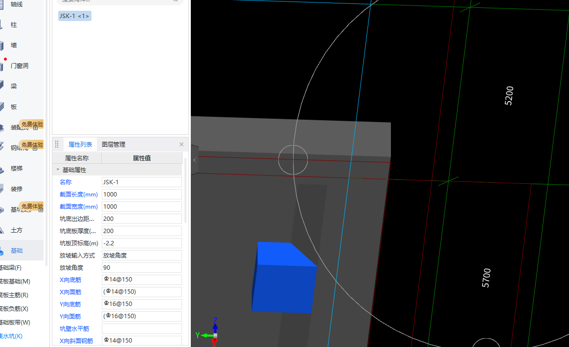Image resolution: width=569 pixels, height=347 pixels.
Task: Select the 轴线 category in the sidebar
Action: tap(16, 4)
